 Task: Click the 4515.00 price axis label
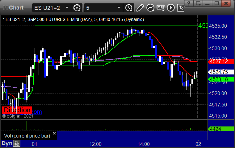pyautogui.click(x=218, y=116)
